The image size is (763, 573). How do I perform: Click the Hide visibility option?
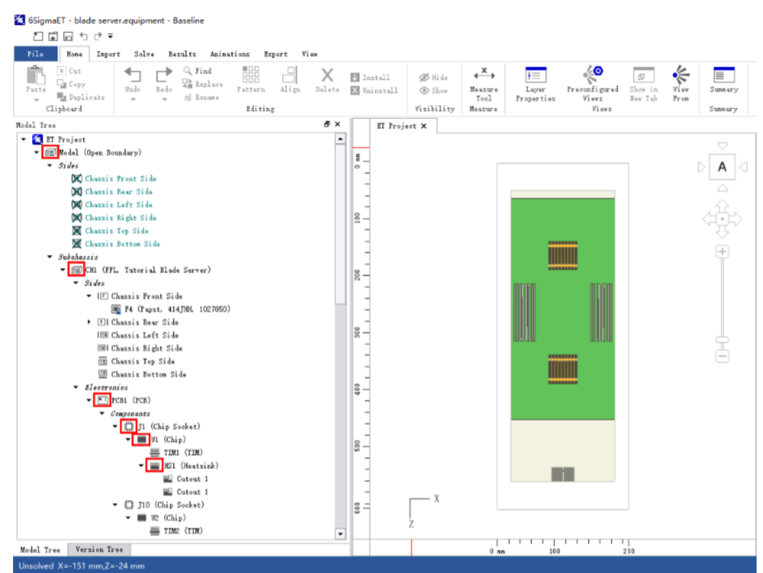tap(433, 78)
